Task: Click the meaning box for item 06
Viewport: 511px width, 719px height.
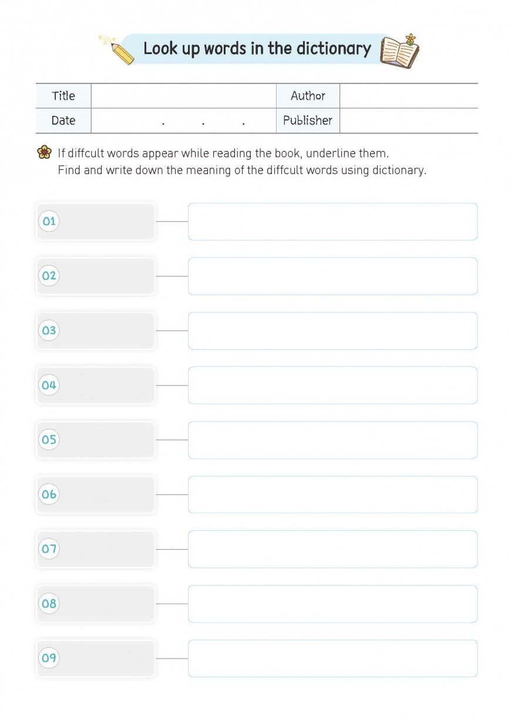Action: tap(332, 494)
